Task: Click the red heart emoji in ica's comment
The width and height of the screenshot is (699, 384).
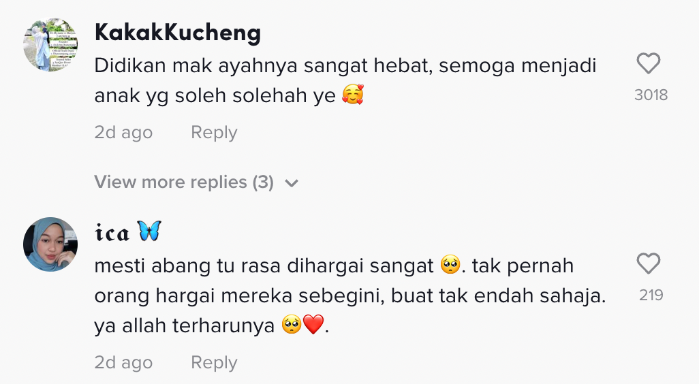Action: click(x=313, y=326)
